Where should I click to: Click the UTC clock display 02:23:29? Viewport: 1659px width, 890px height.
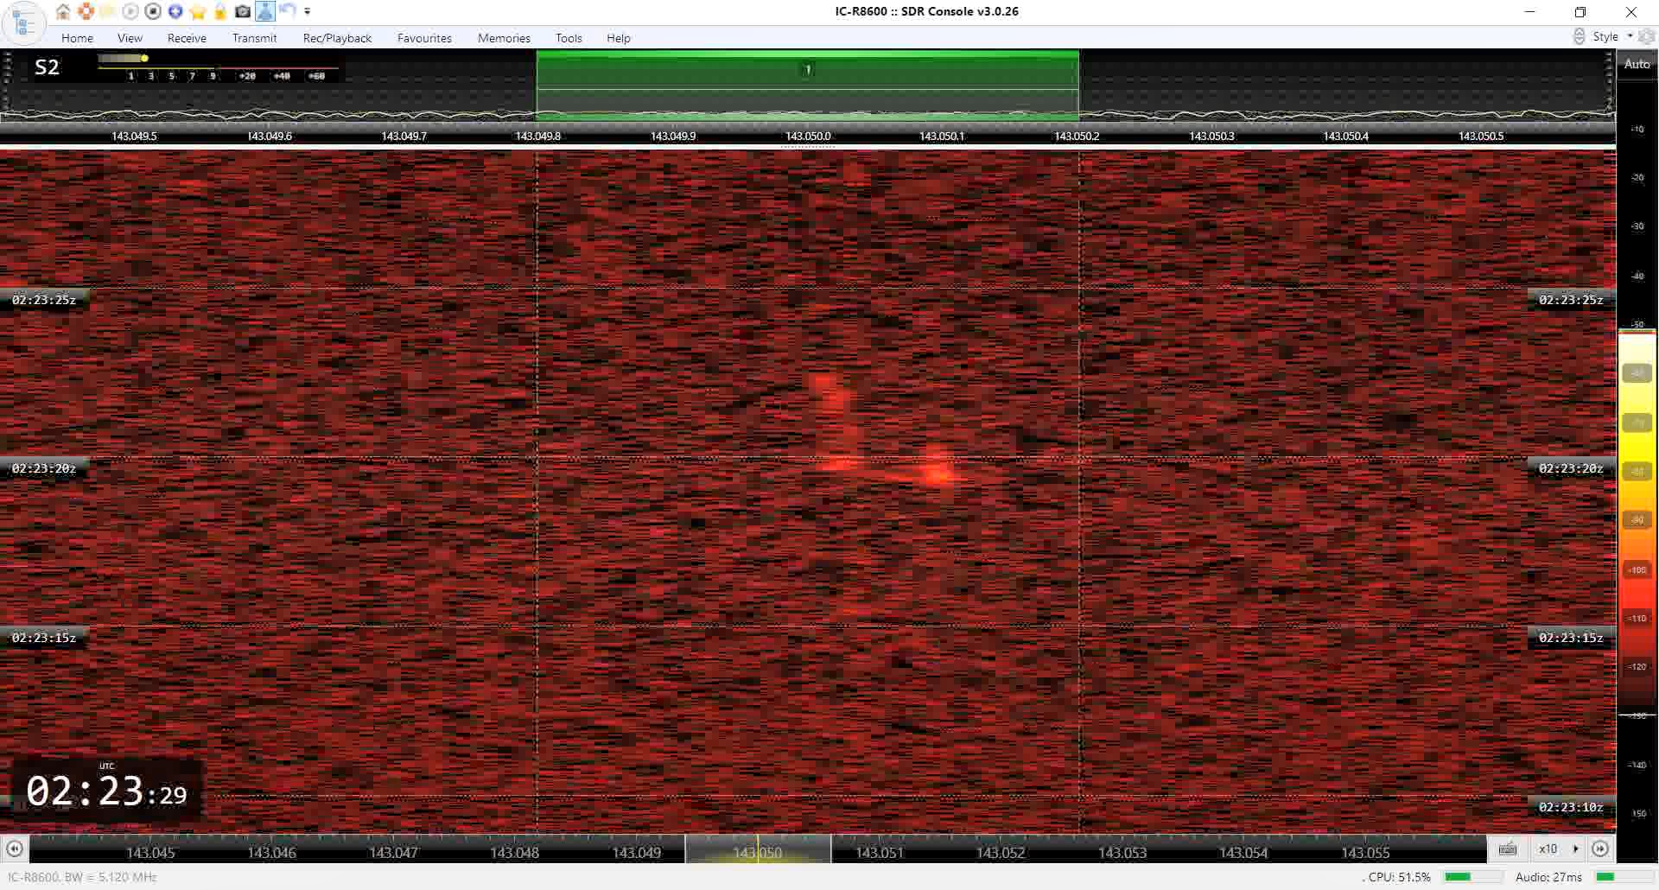[x=106, y=791]
